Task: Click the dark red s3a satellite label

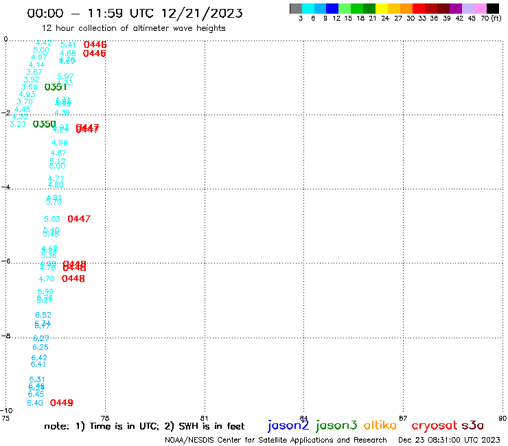Action: [472, 425]
